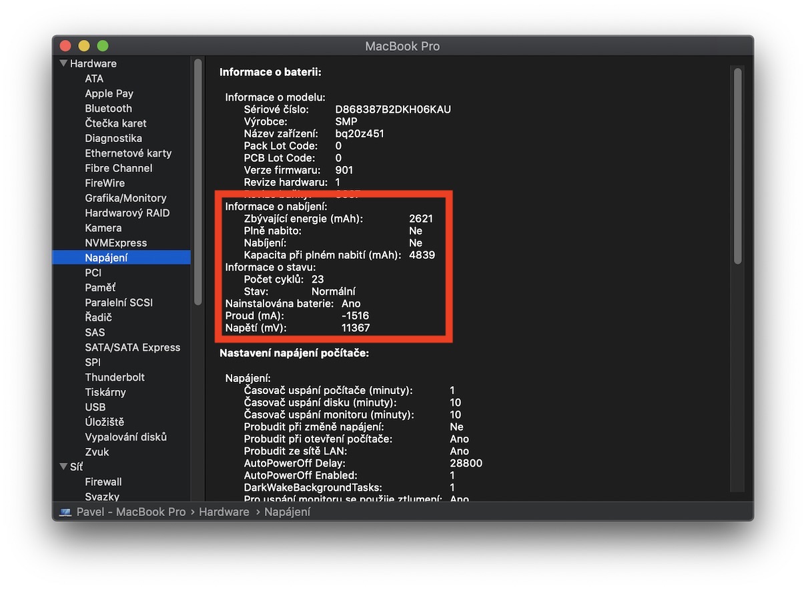
Task: Select Kamera in the sidebar
Action: (x=103, y=228)
